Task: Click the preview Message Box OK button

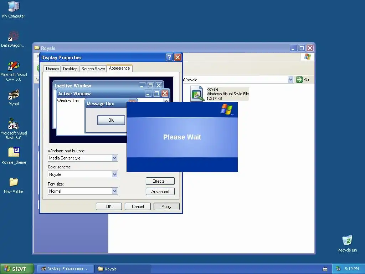Action: pos(111,120)
